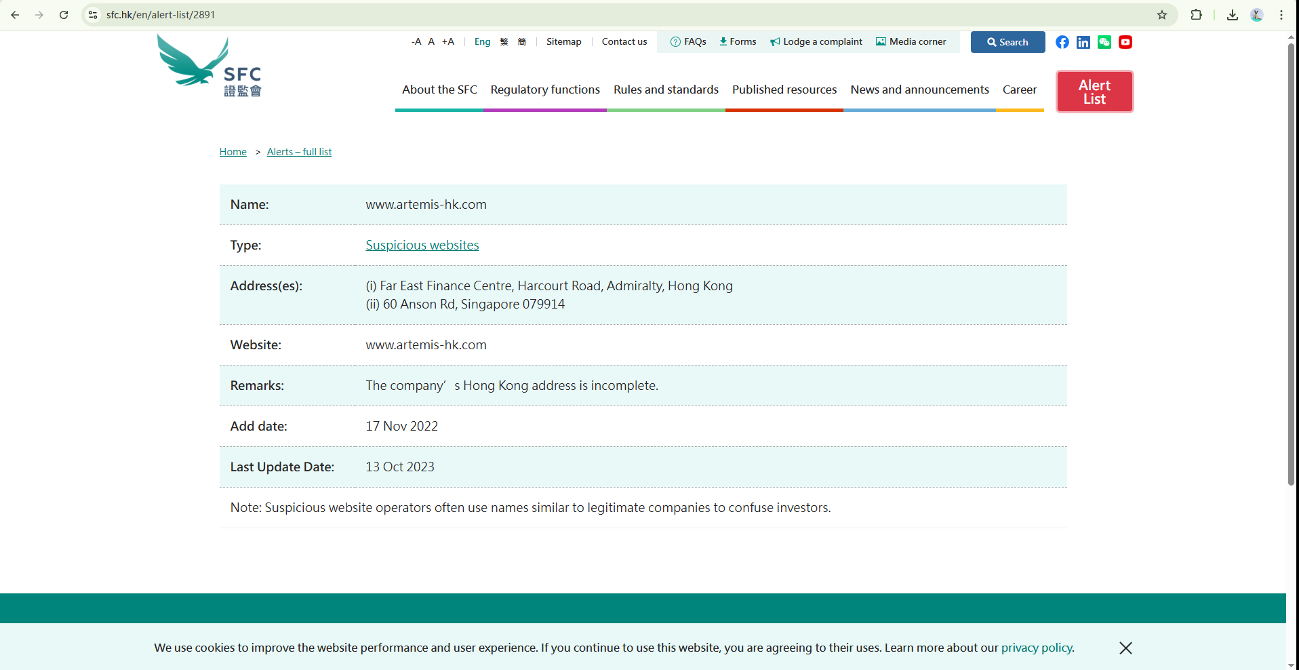Click the red Alert List button
Screen dimensions: 1299x670
tap(1094, 92)
